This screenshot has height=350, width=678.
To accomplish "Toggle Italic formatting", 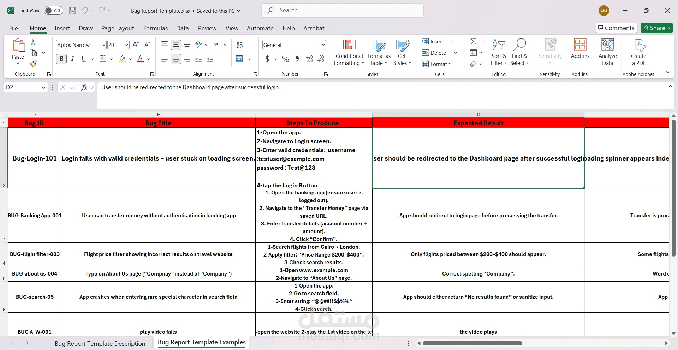I will [73, 59].
